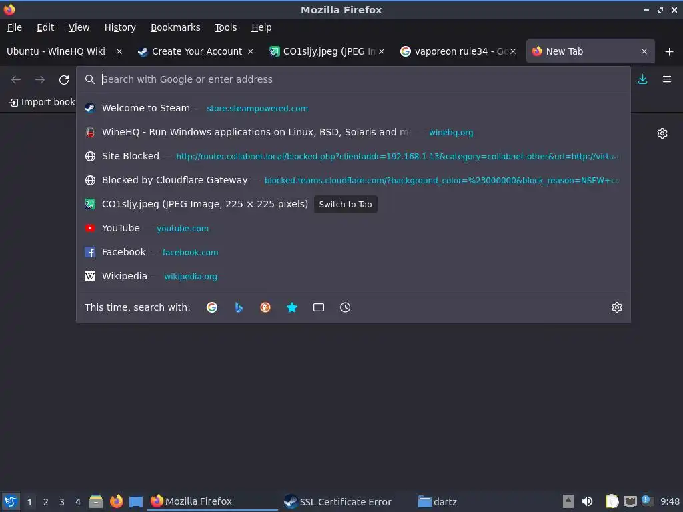Close the Create Your Account tab
The height and width of the screenshot is (512, 683).
pyautogui.click(x=251, y=51)
